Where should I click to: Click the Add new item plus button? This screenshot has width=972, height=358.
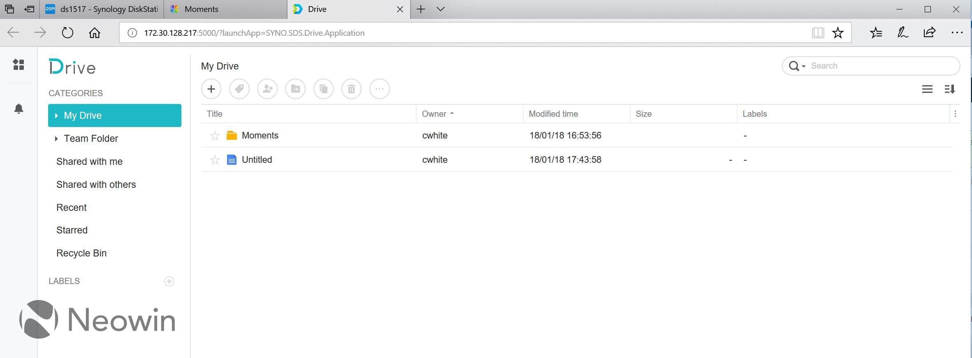pyautogui.click(x=211, y=89)
